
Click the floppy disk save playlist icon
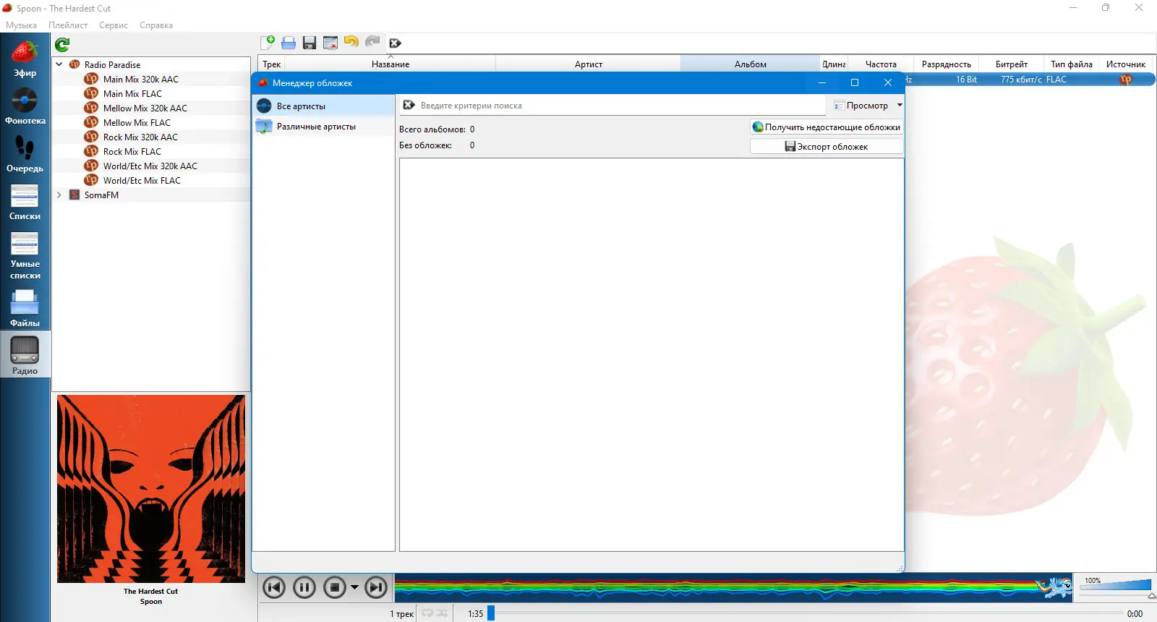309,43
